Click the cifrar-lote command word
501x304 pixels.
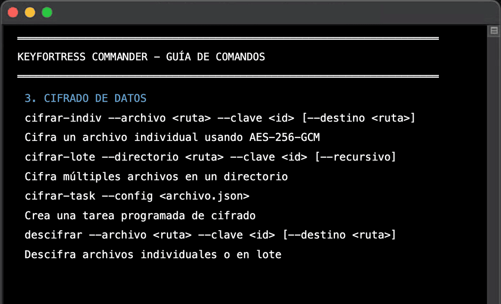(x=60, y=157)
